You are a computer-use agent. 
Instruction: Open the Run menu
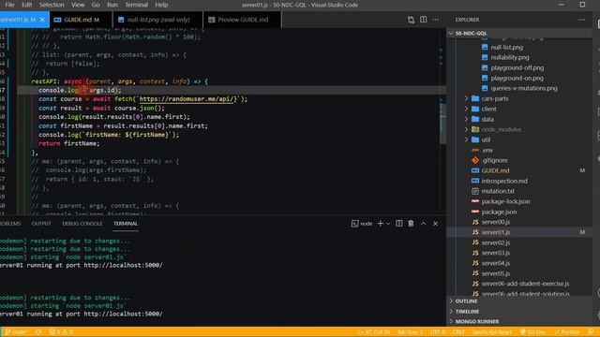pos(112,5)
